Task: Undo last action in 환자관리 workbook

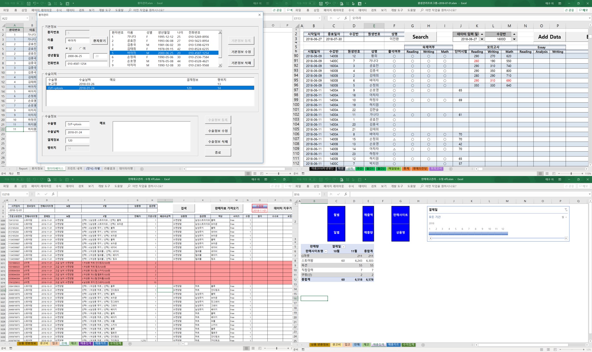Action: click(35, 3)
